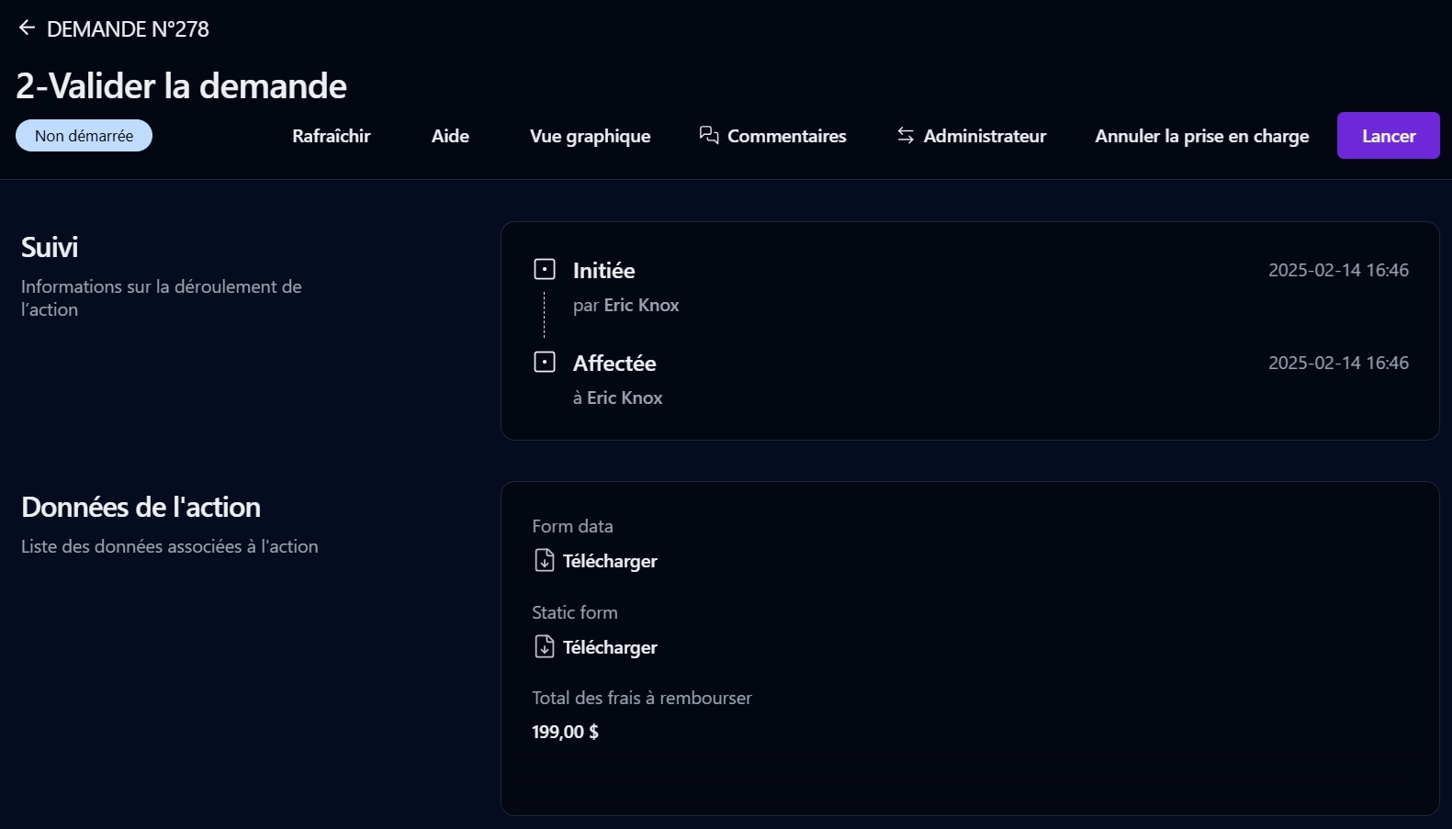Click the Affectée step square icon
Image resolution: width=1452 pixels, height=829 pixels.
pos(545,363)
